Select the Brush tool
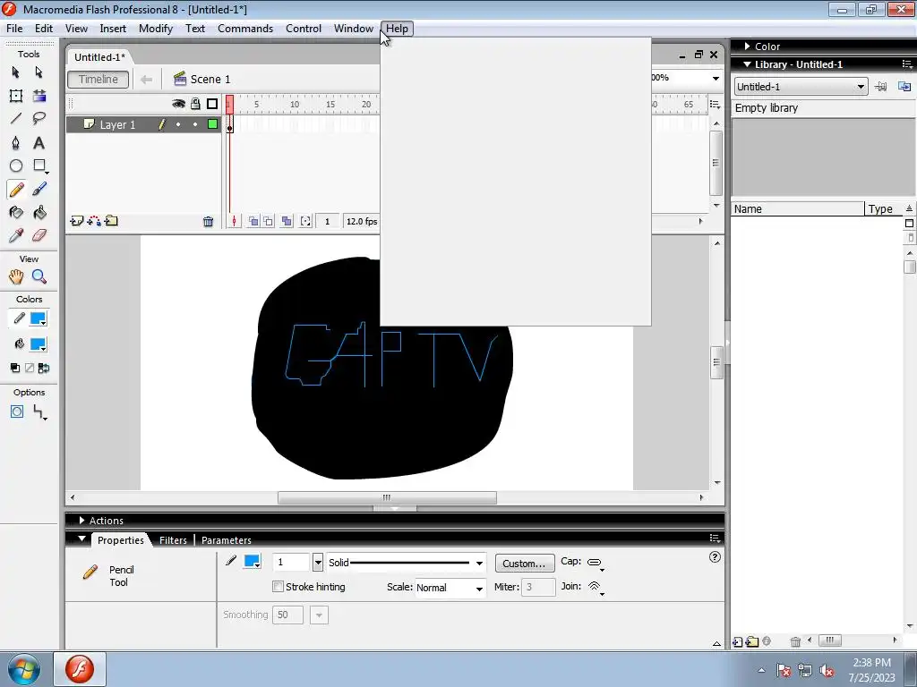 pos(39,190)
